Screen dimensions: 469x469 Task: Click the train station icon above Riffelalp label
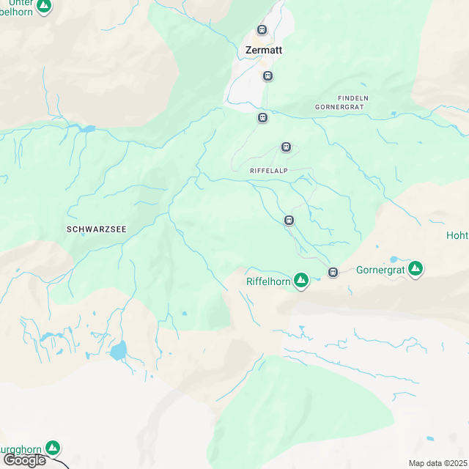(x=286, y=147)
